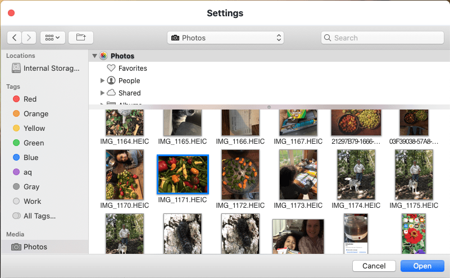Viewport: 450px width, 278px height.
Task: Open the Photos location popup menu
Action: [x=225, y=38]
